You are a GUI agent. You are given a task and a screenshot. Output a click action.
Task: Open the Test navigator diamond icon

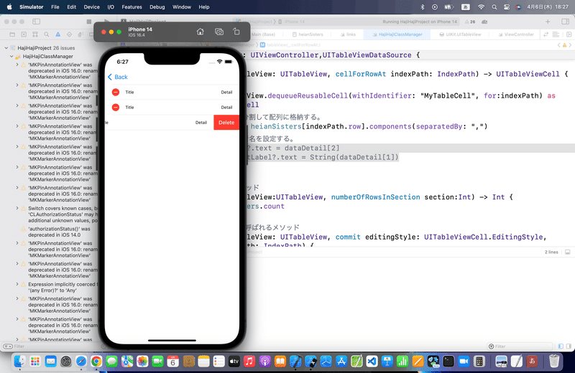69,34
